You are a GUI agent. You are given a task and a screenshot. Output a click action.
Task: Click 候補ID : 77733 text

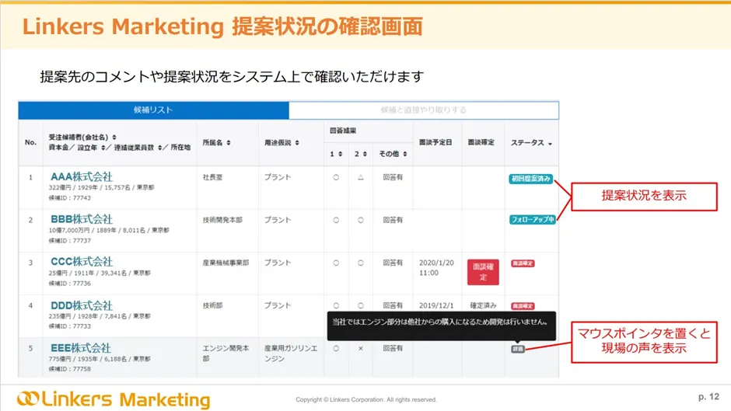point(69,326)
